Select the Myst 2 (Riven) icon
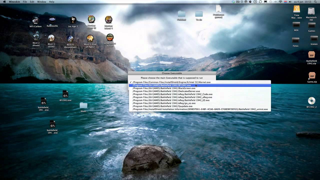This screenshot has width=320, height=180. 36,37
